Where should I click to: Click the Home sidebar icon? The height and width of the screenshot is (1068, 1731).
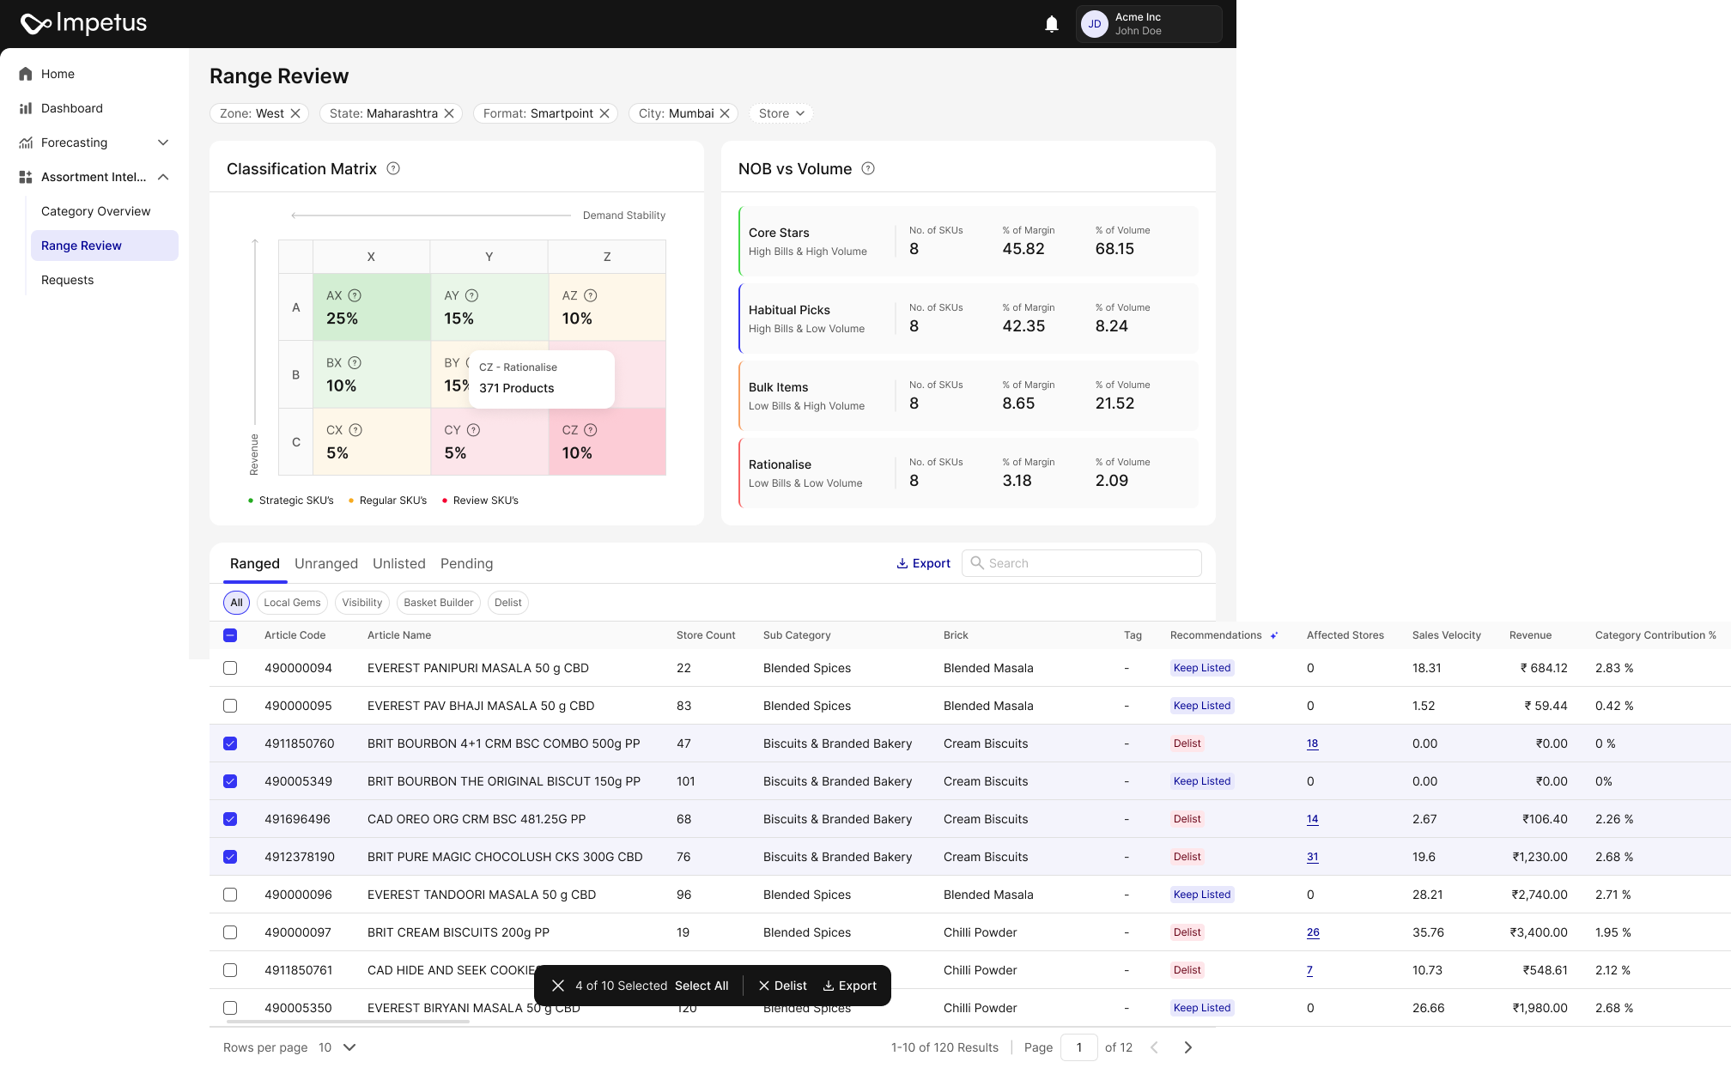(26, 74)
